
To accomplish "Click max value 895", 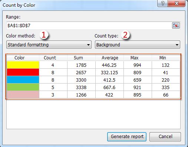I will [137, 95].
